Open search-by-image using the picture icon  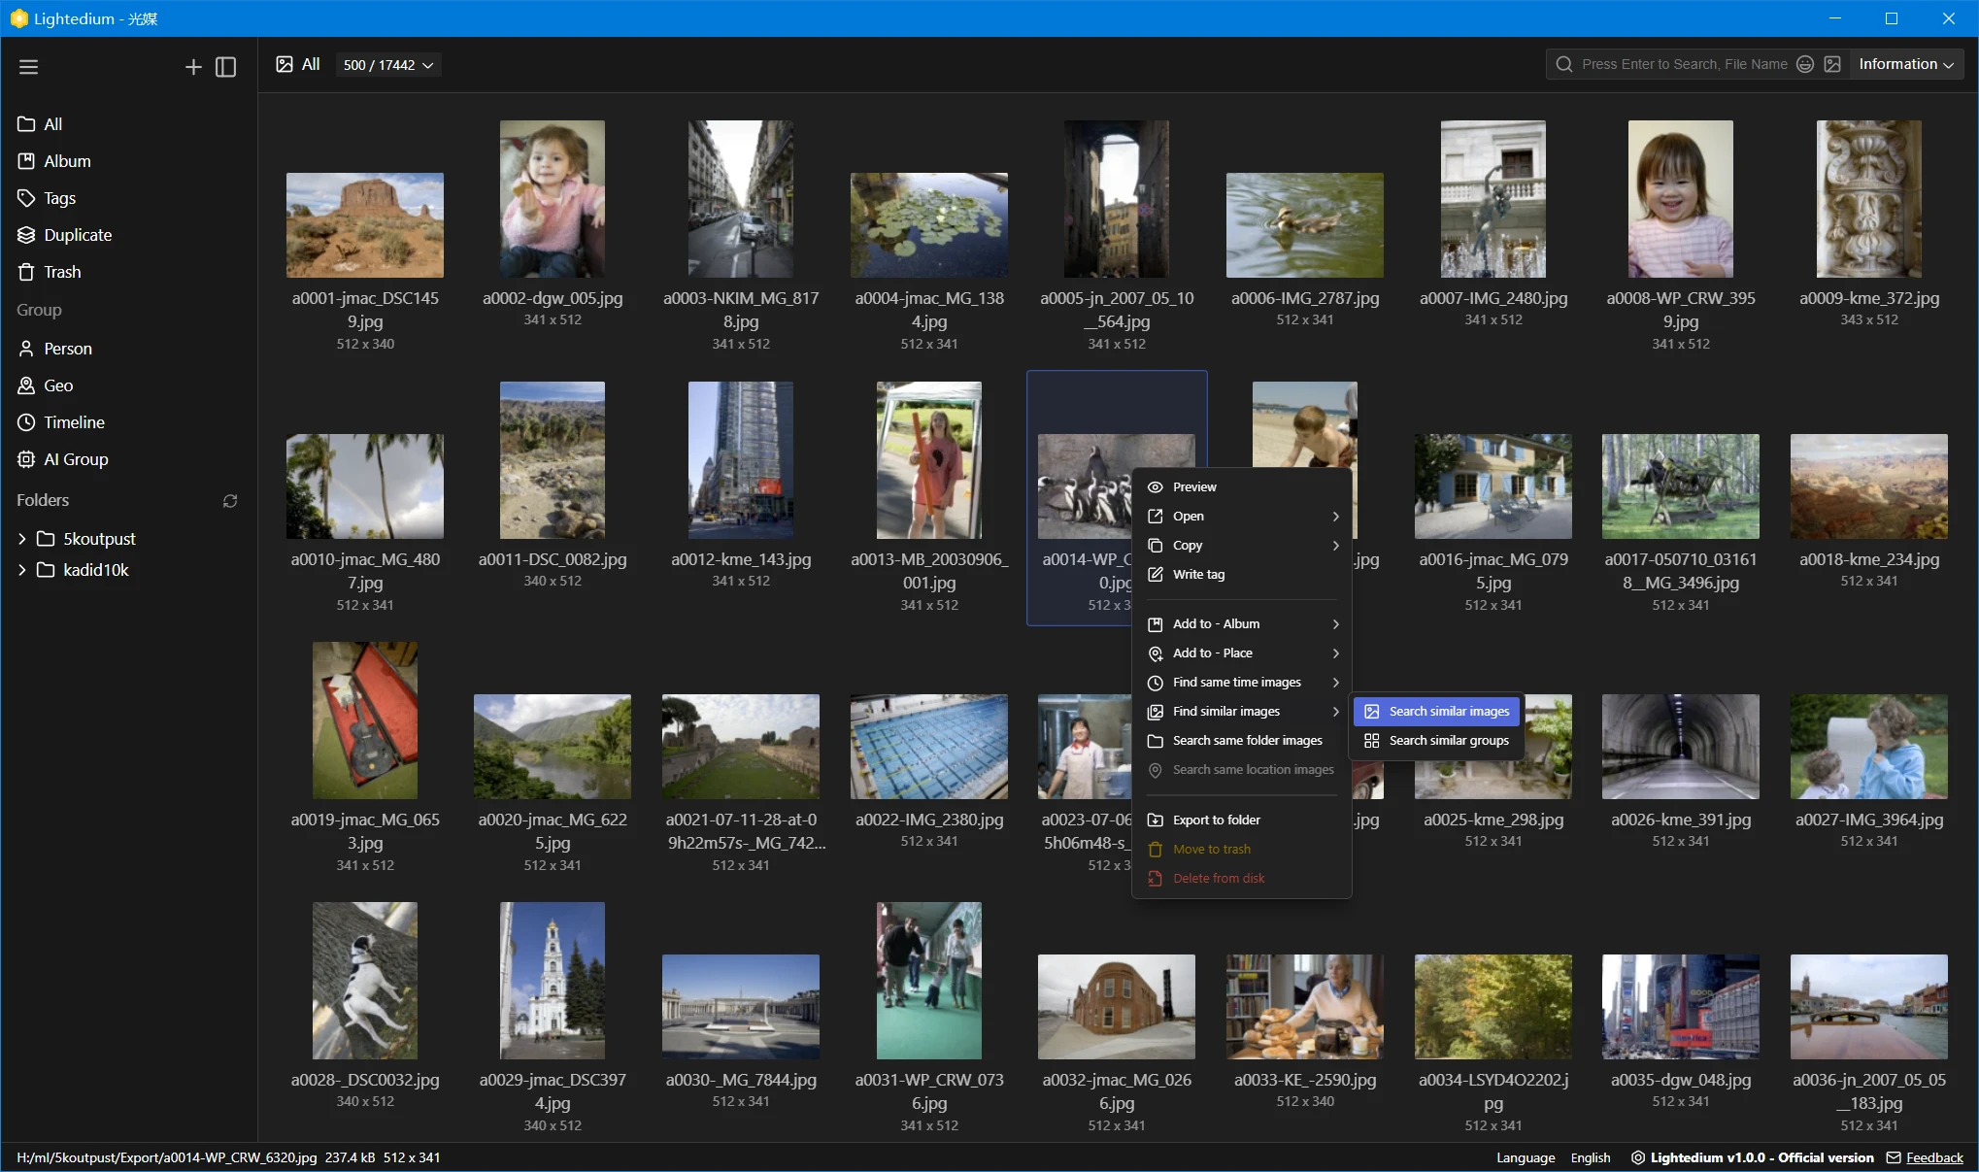[1833, 64]
